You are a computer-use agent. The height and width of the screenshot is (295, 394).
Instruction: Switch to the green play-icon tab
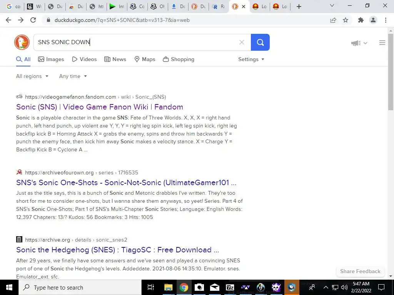pyautogui.click(x=117, y=7)
